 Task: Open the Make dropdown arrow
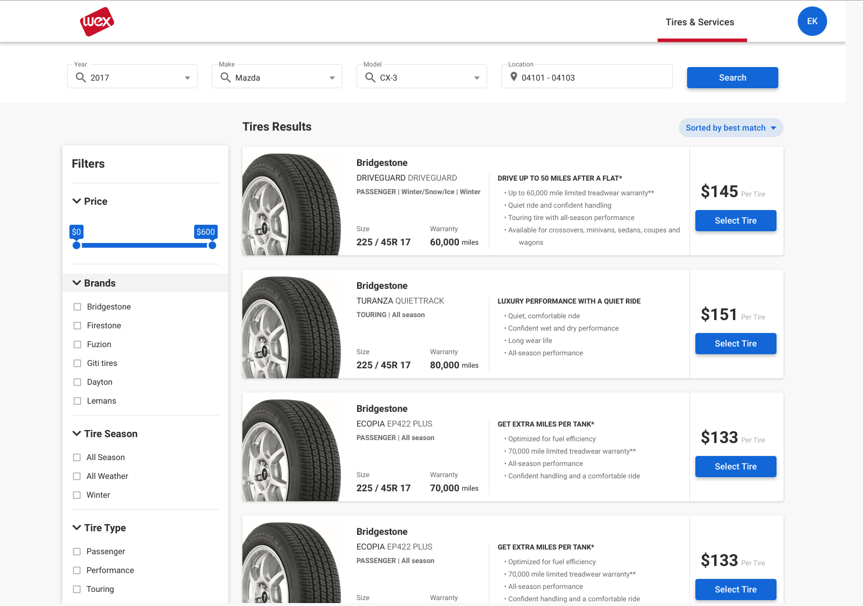point(332,78)
